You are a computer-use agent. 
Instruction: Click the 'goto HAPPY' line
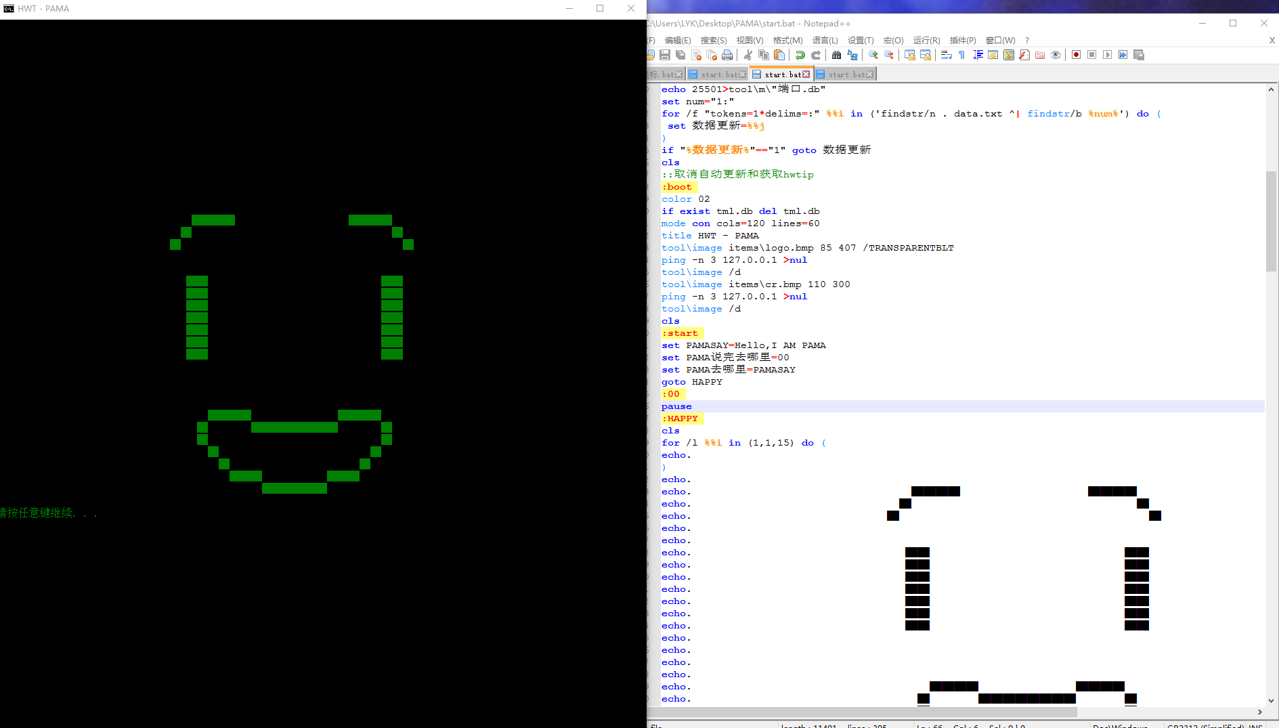692,382
